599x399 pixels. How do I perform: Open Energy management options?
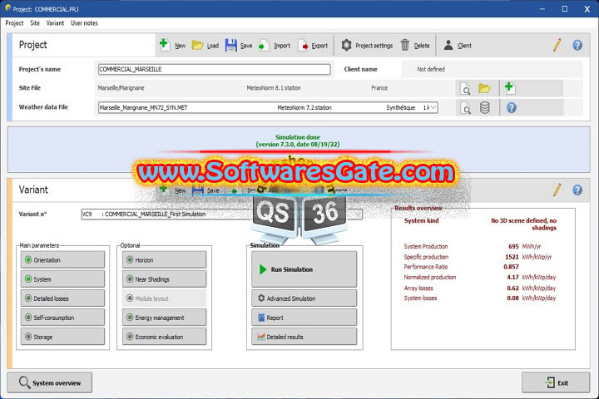click(x=164, y=318)
